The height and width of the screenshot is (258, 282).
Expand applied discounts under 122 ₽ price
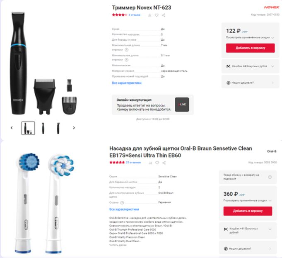coord(250,37)
